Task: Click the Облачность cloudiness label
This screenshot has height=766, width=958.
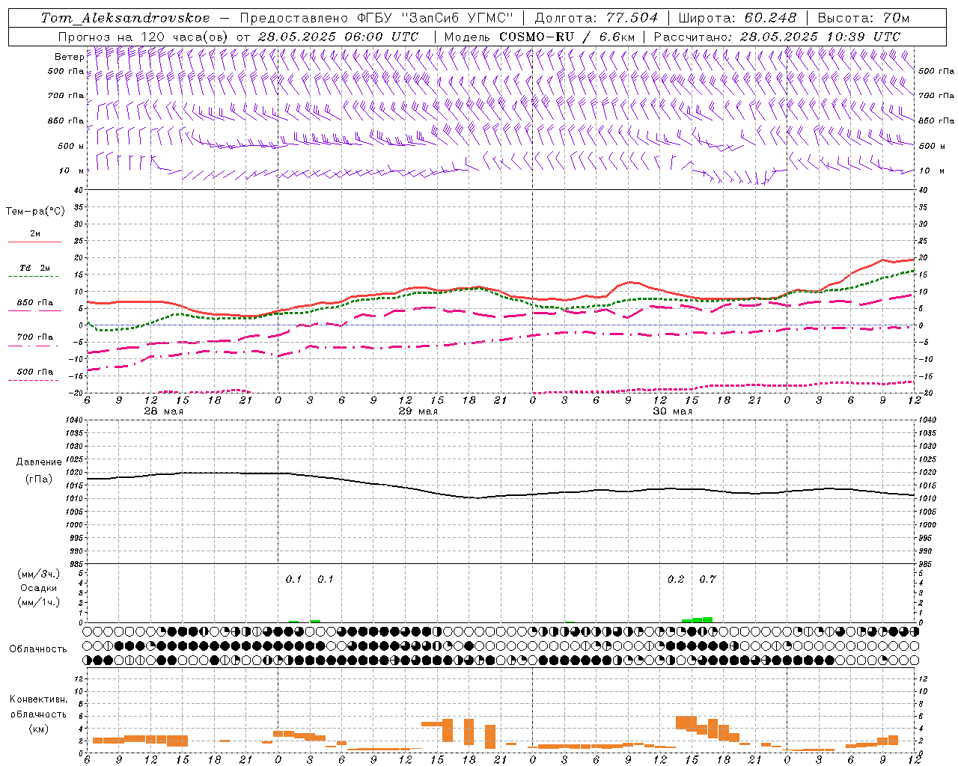Action: click(38, 649)
